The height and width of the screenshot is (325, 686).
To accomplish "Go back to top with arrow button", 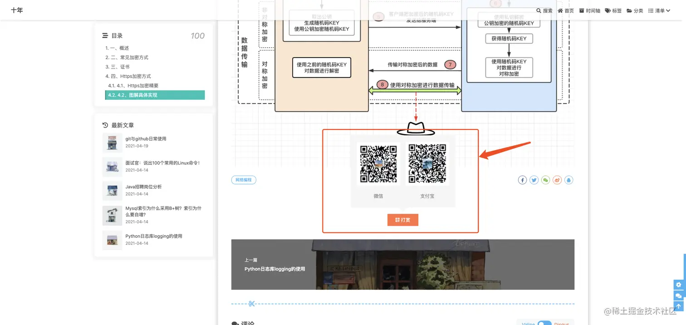I will coord(679,306).
